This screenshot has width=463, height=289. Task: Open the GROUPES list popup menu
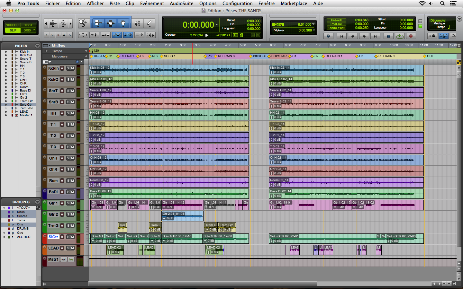tap(38, 202)
